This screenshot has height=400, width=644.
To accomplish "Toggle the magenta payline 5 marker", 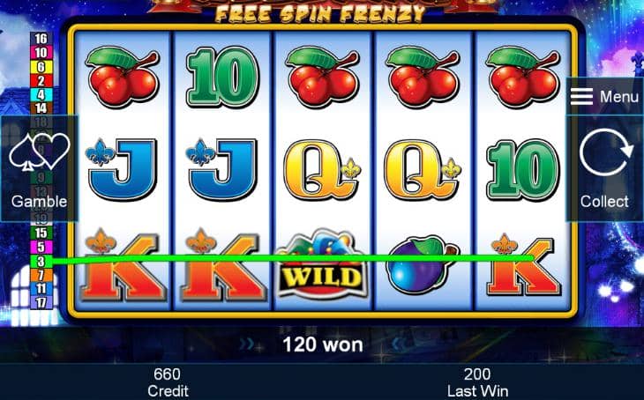I will pos(41,247).
